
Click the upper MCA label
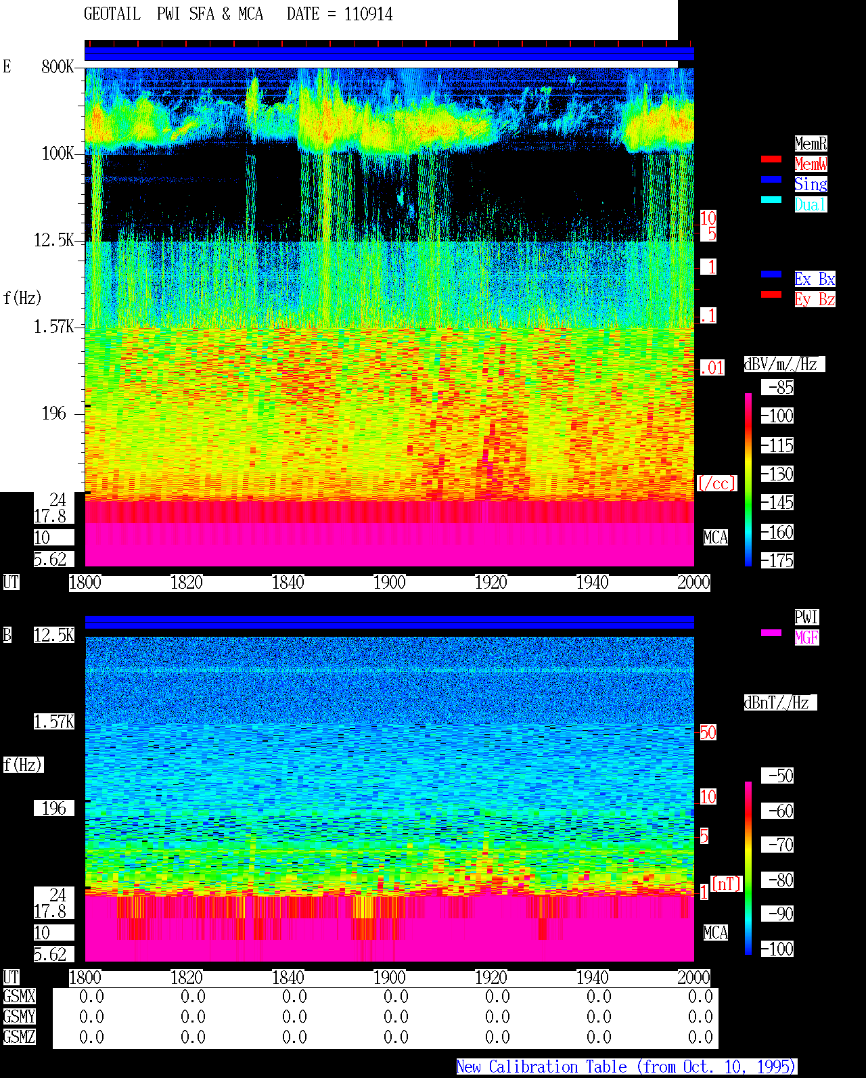715,538
